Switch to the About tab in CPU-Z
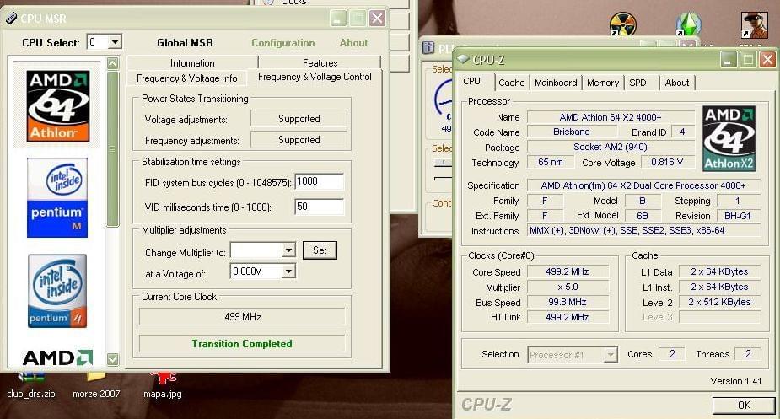 click(x=677, y=83)
